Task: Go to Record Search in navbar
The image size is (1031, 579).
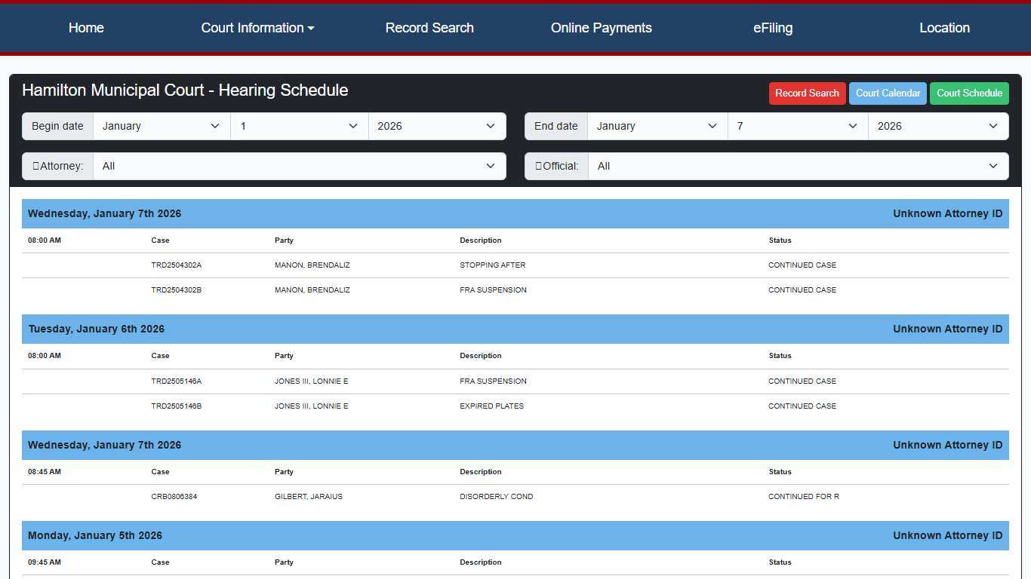Action: click(429, 28)
